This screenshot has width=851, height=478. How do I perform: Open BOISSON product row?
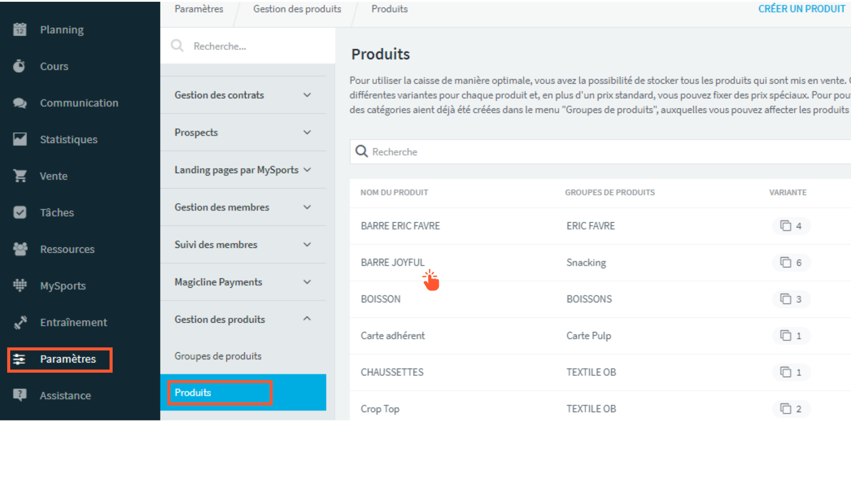point(600,299)
